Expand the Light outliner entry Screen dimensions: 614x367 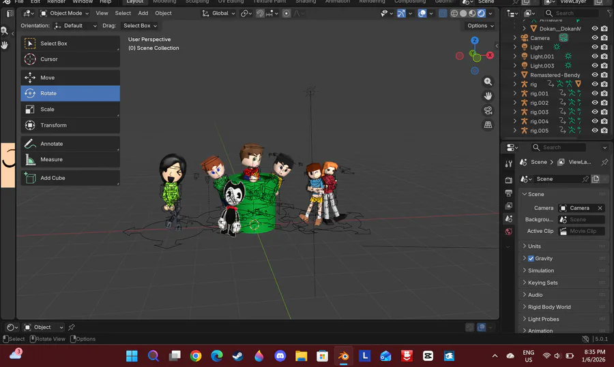point(515,47)
